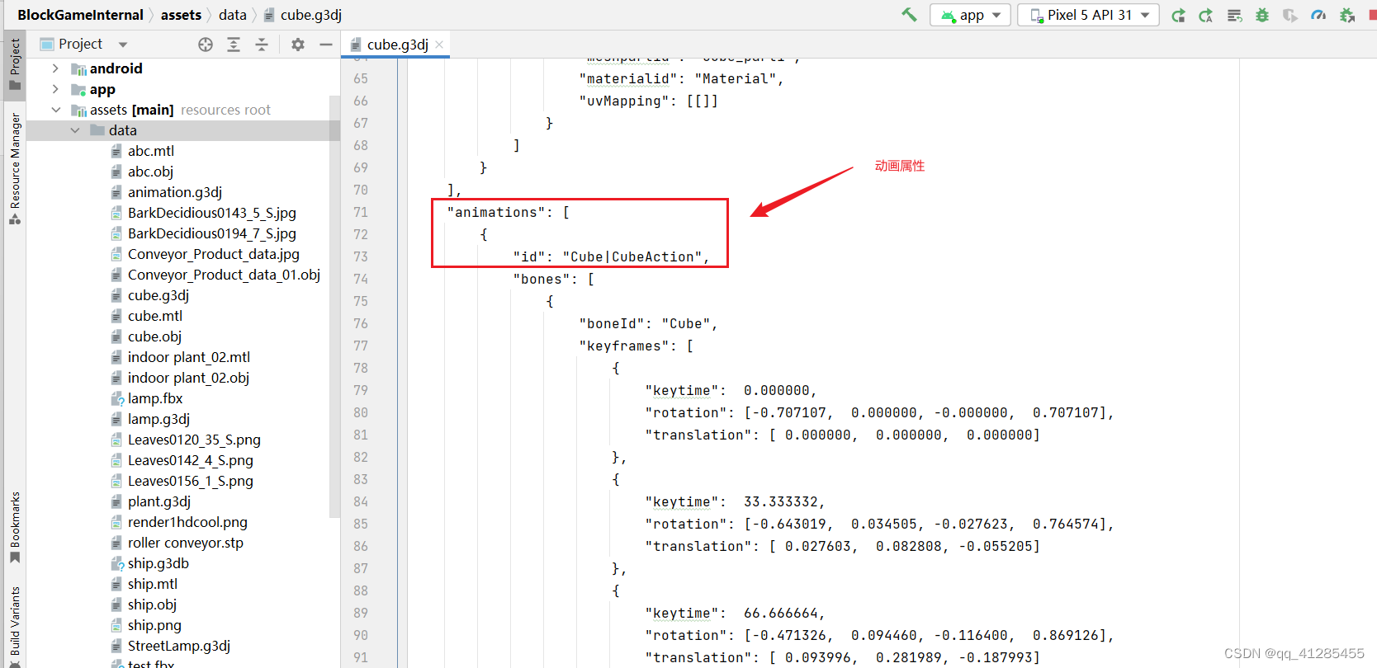Collapse the assets [main] folder
The image size is (1377, 668).
[x=55, y=110]
